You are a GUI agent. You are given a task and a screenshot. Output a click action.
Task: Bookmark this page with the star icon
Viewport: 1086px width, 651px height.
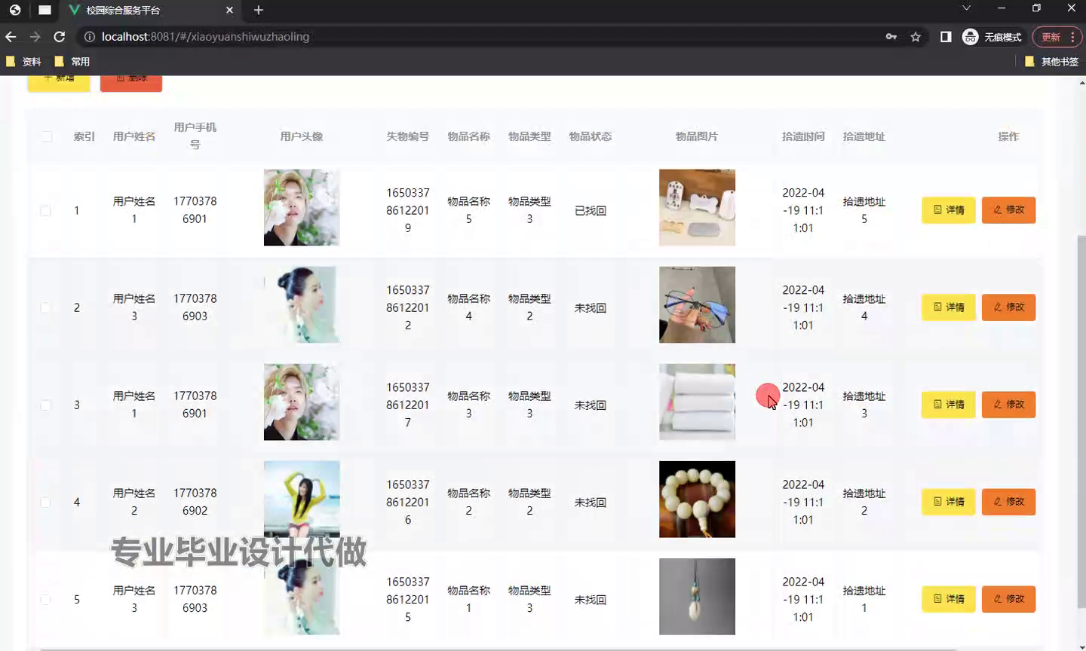click(x=916, y=36)
